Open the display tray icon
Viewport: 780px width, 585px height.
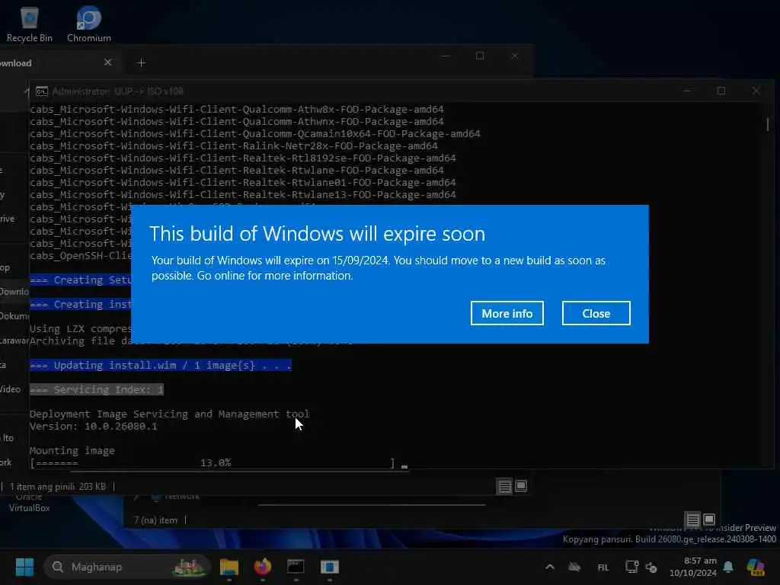click(631, 567)
